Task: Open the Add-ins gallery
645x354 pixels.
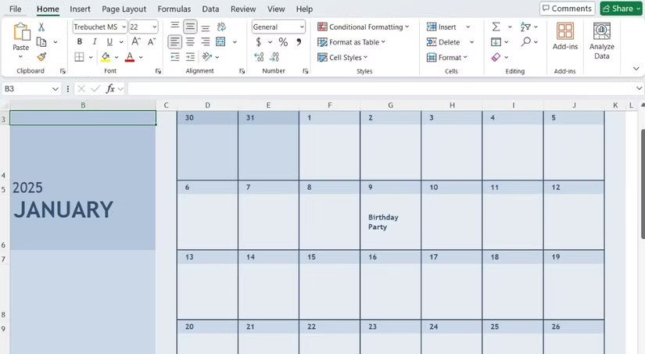Action: coord(564,41)
